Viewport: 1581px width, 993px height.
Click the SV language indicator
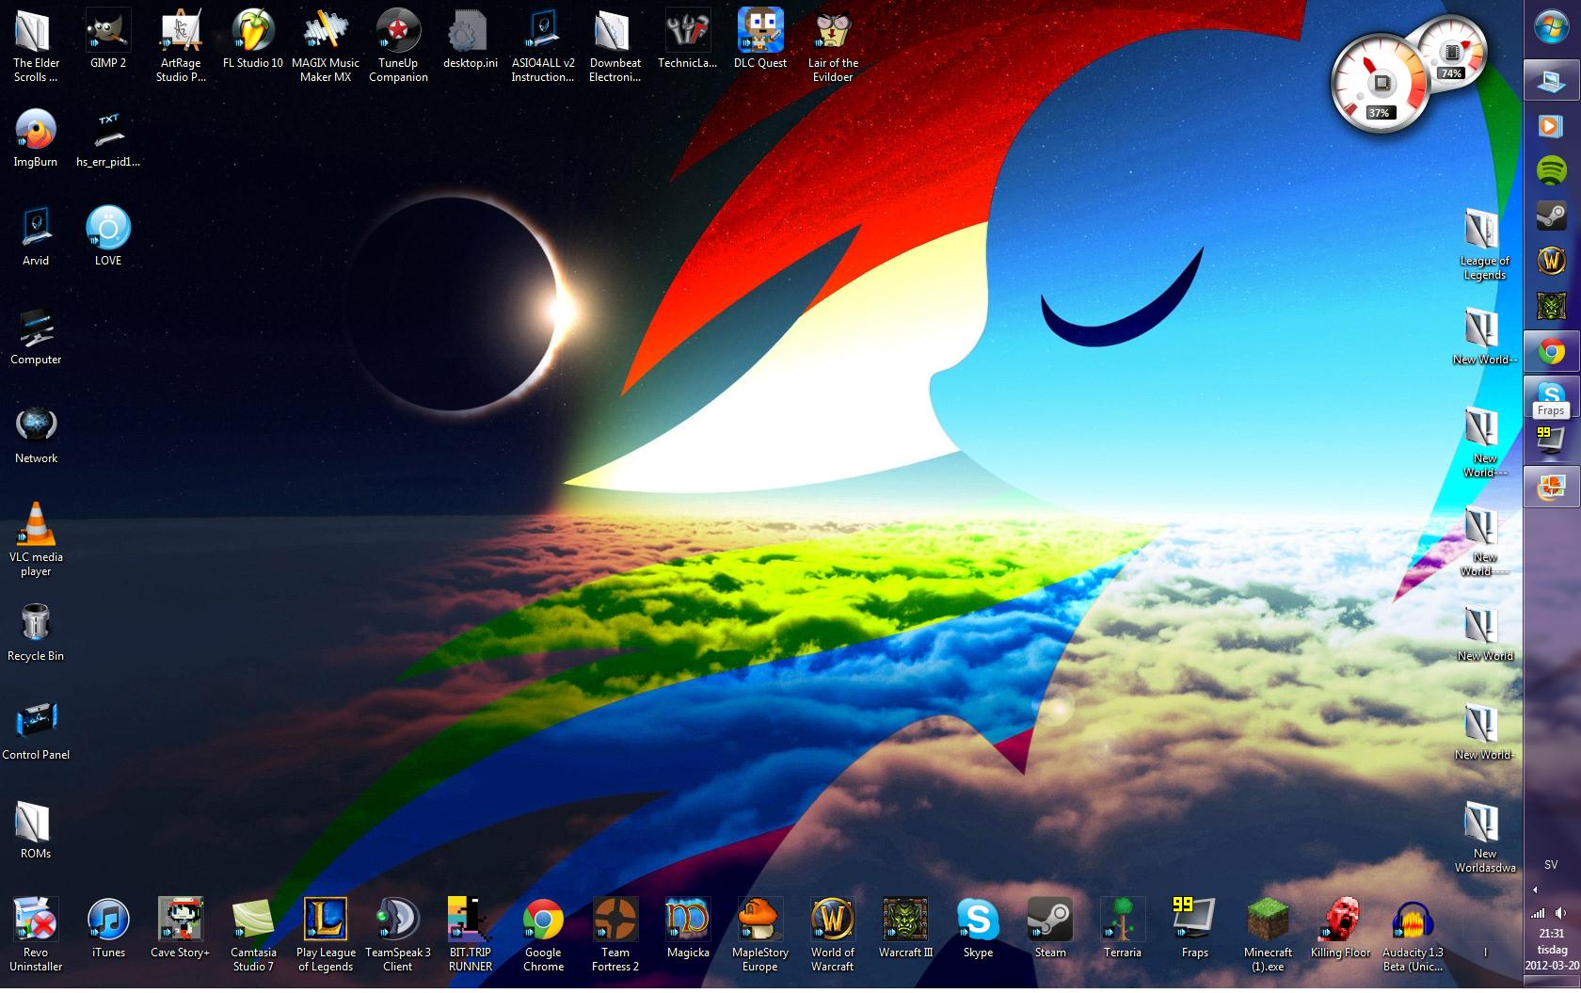1551,864
